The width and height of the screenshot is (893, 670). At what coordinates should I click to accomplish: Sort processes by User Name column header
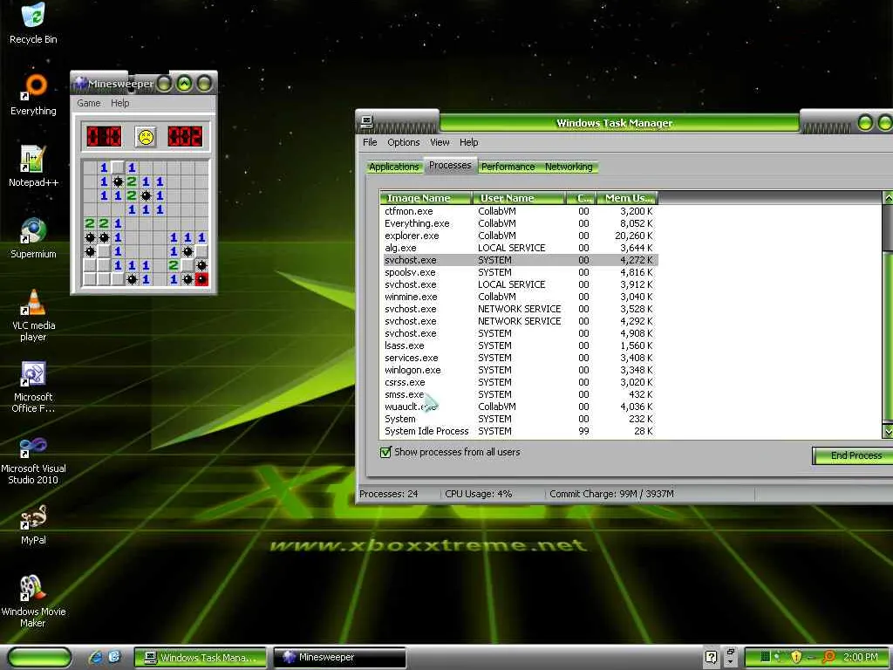pos(519,198)
